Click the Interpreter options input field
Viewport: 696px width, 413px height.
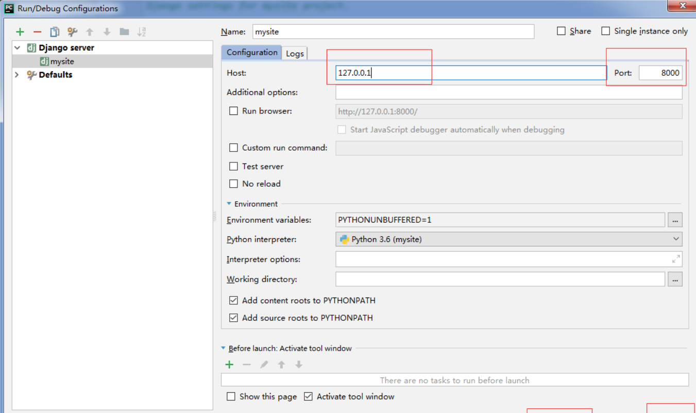click(509, 259)
